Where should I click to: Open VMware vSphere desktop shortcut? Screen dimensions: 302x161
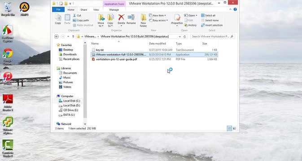[x=8, y=126]
